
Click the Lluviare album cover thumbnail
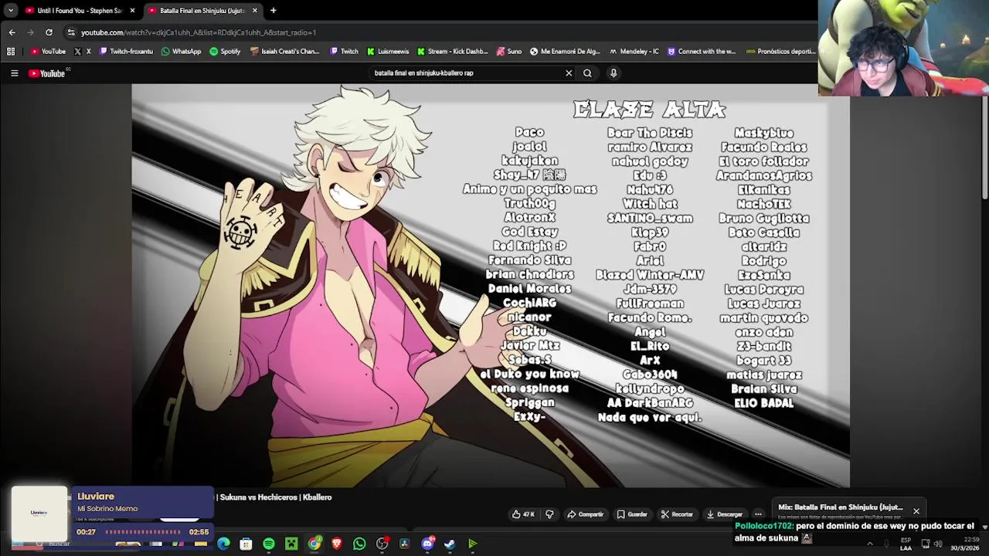click(39, 513)
